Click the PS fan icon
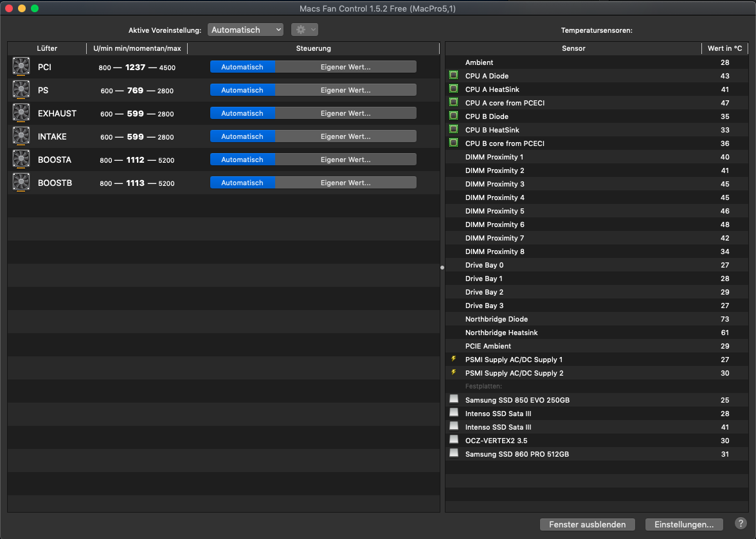 (x=21, y=90)
